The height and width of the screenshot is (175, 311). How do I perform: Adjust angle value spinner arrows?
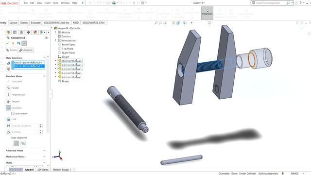pos(40,132)
